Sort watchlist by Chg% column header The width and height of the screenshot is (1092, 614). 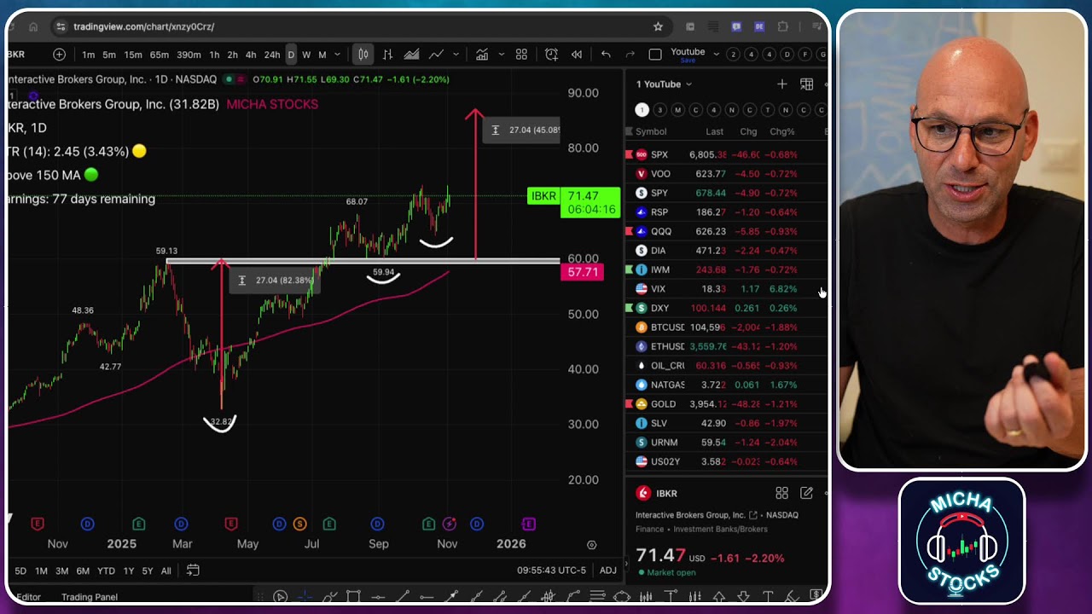(x=782, y=131)
